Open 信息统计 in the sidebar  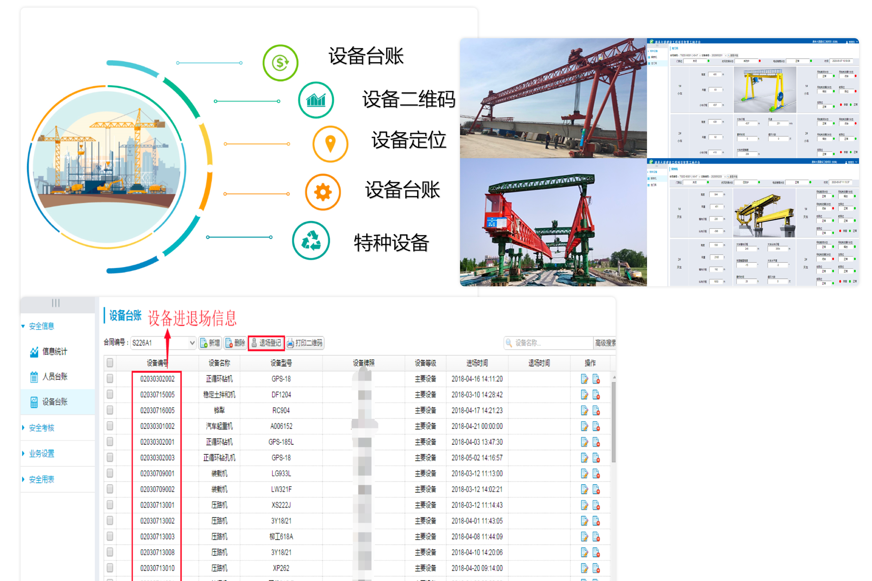tap(54, 351)
